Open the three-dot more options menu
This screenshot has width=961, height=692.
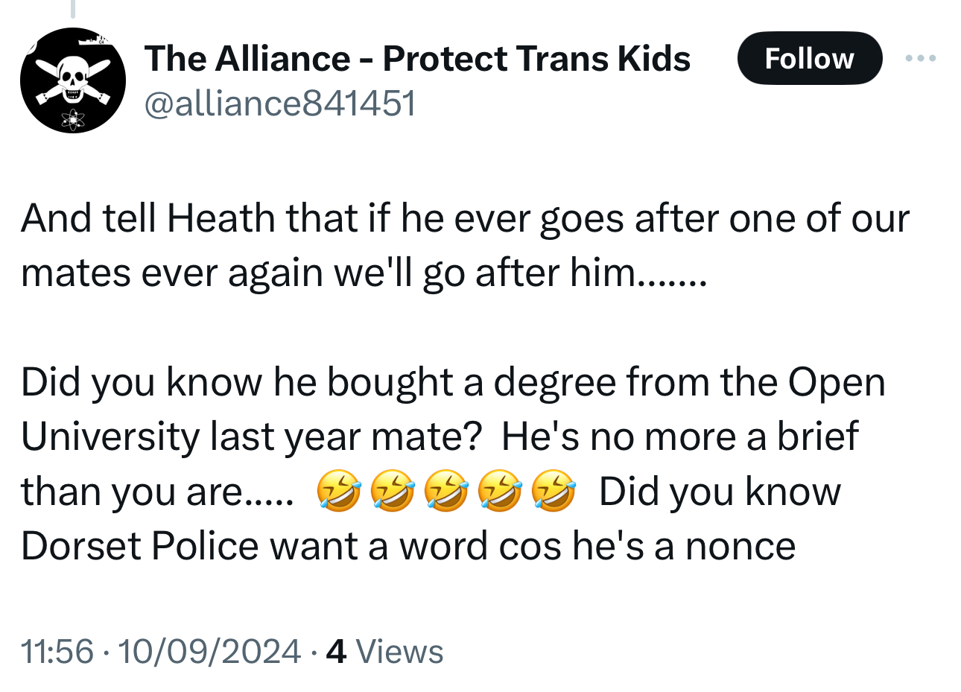click(920, 58)
